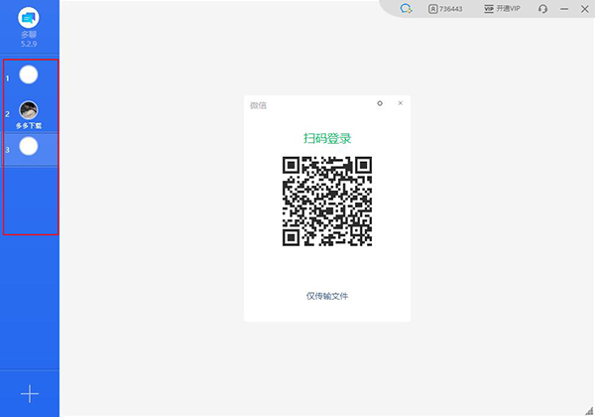This screenshot has width=595, height=417.
Task: Click the 微信 dialog title text
Action: pyautogui.click(x=258, y=105)
